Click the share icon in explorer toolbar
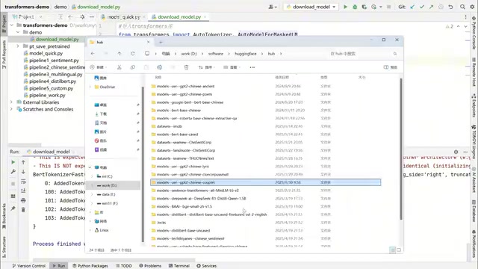 coord(173,67)
